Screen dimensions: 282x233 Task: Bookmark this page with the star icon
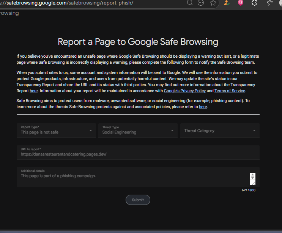pyautogui.click(x=213, y=3)
